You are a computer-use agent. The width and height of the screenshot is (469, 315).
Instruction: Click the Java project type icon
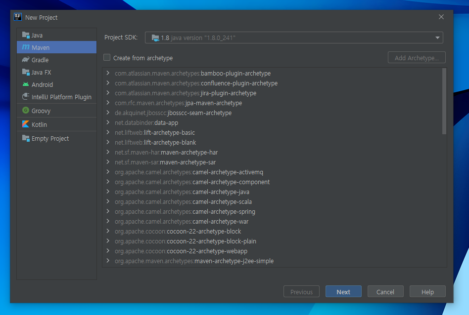[x=26, y=35]
